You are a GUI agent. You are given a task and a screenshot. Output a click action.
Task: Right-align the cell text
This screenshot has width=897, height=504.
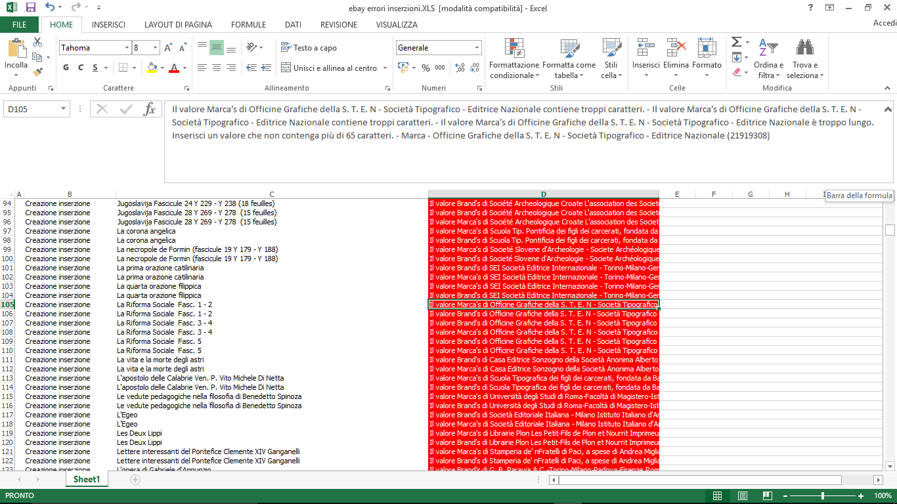pos(231,68)
